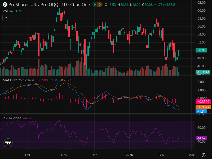Click the green market status dot
The image size is (212, 159).
(95, 5)
